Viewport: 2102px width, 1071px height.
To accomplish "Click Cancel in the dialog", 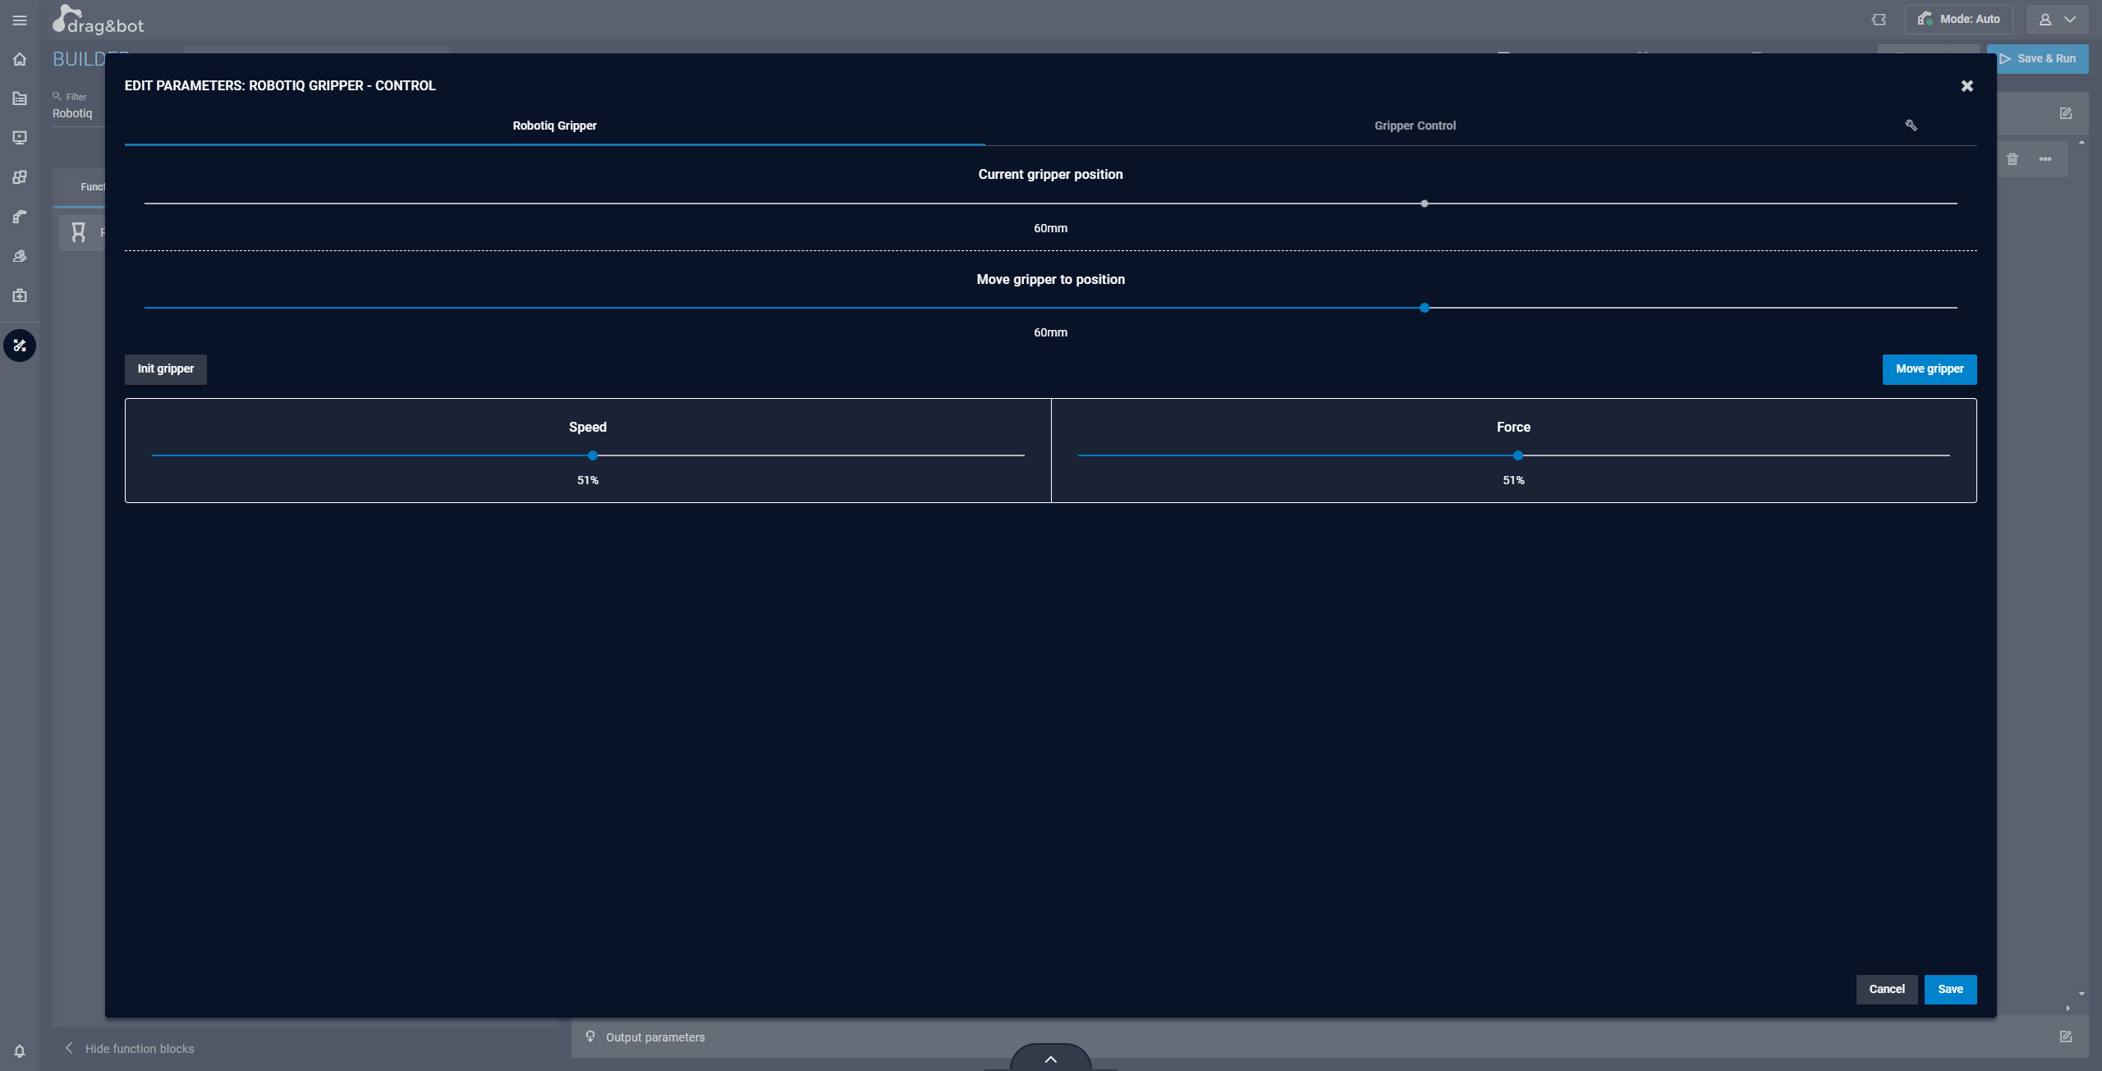I will [x=1887, y=990].
